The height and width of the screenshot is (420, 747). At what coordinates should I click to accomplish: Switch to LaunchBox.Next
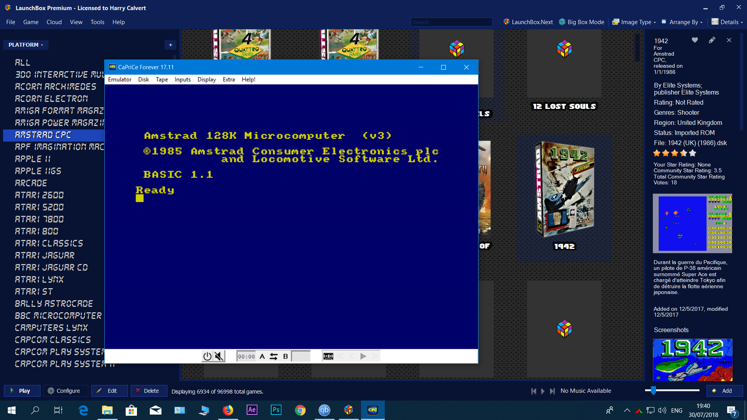click(528, 22)
